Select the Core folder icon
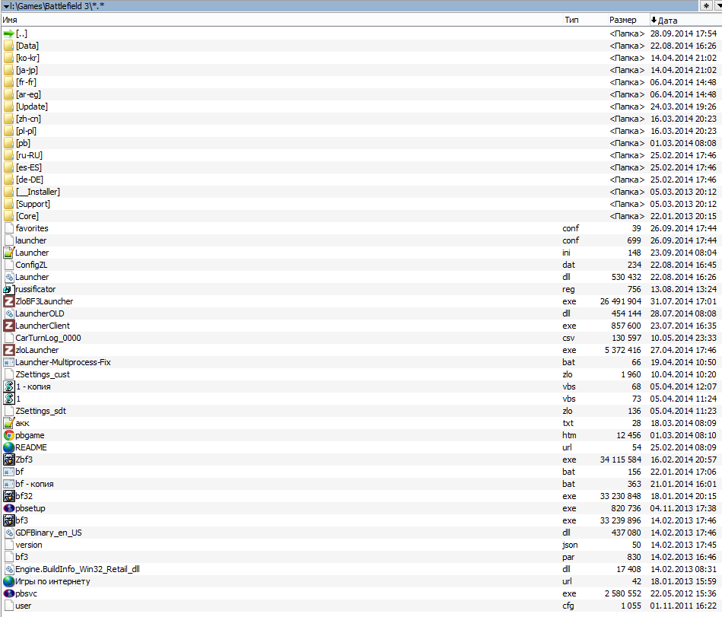The height and width of the screenshot is (617, 722). [8, 216]
